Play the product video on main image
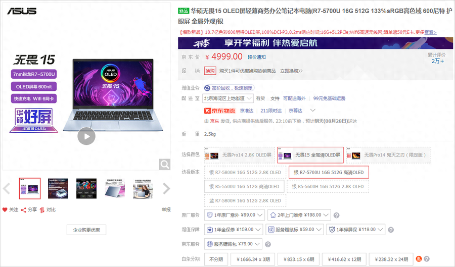The width and height of the screenshot is (455, 267). [86, 136]
